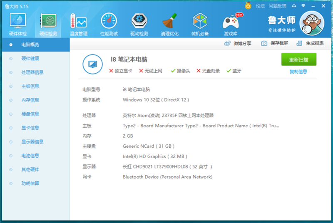Close the 鲁大师 window
Viewport: 333px width, 223px height.
pos(323,6)
